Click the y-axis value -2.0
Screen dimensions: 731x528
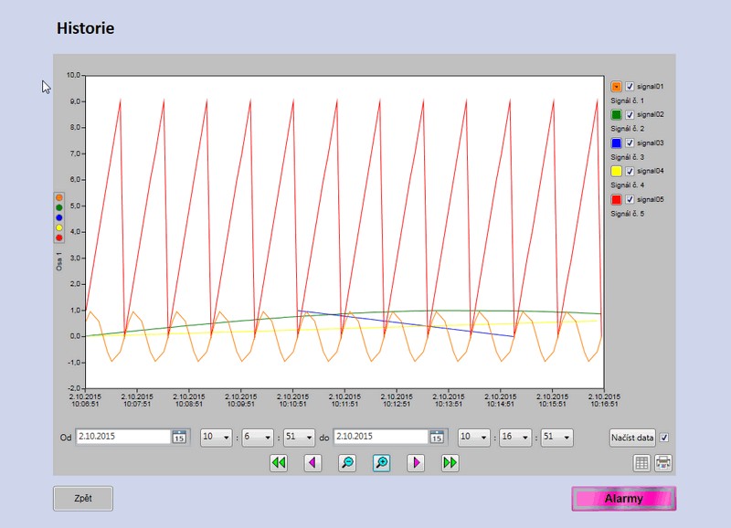pos(74,388)
